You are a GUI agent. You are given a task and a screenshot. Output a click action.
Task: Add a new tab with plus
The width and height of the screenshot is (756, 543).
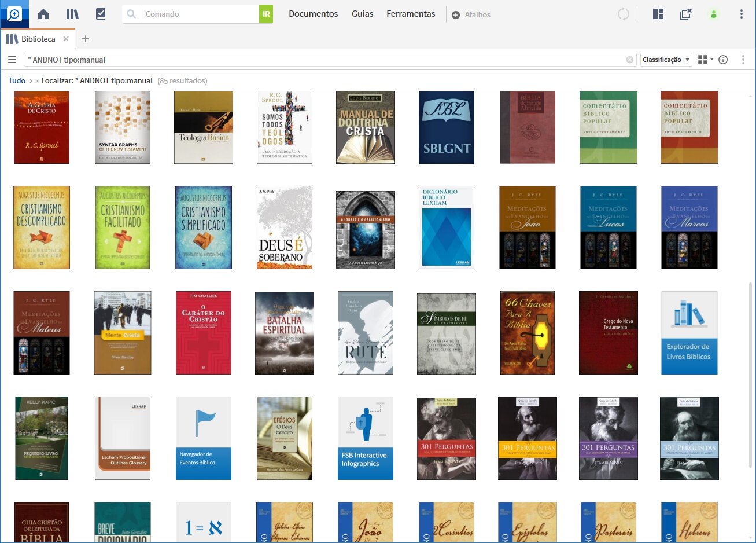pos(86,39)
